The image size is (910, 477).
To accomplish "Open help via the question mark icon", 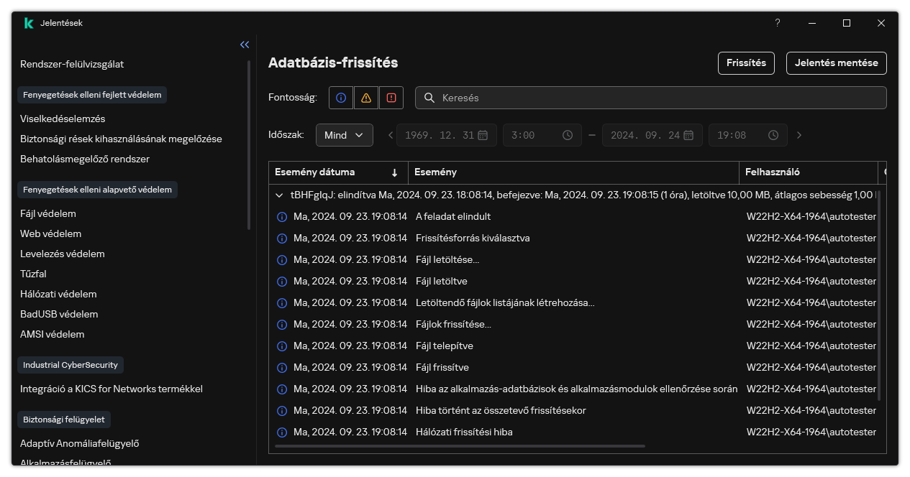I will pos(777,23).
